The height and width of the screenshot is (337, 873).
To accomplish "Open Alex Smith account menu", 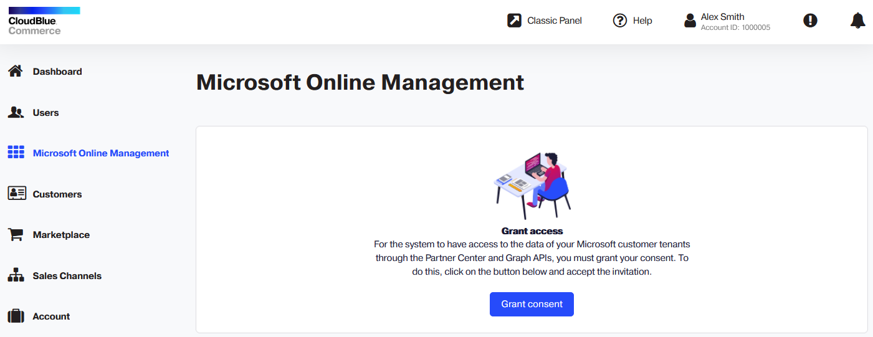I will 727,21.
